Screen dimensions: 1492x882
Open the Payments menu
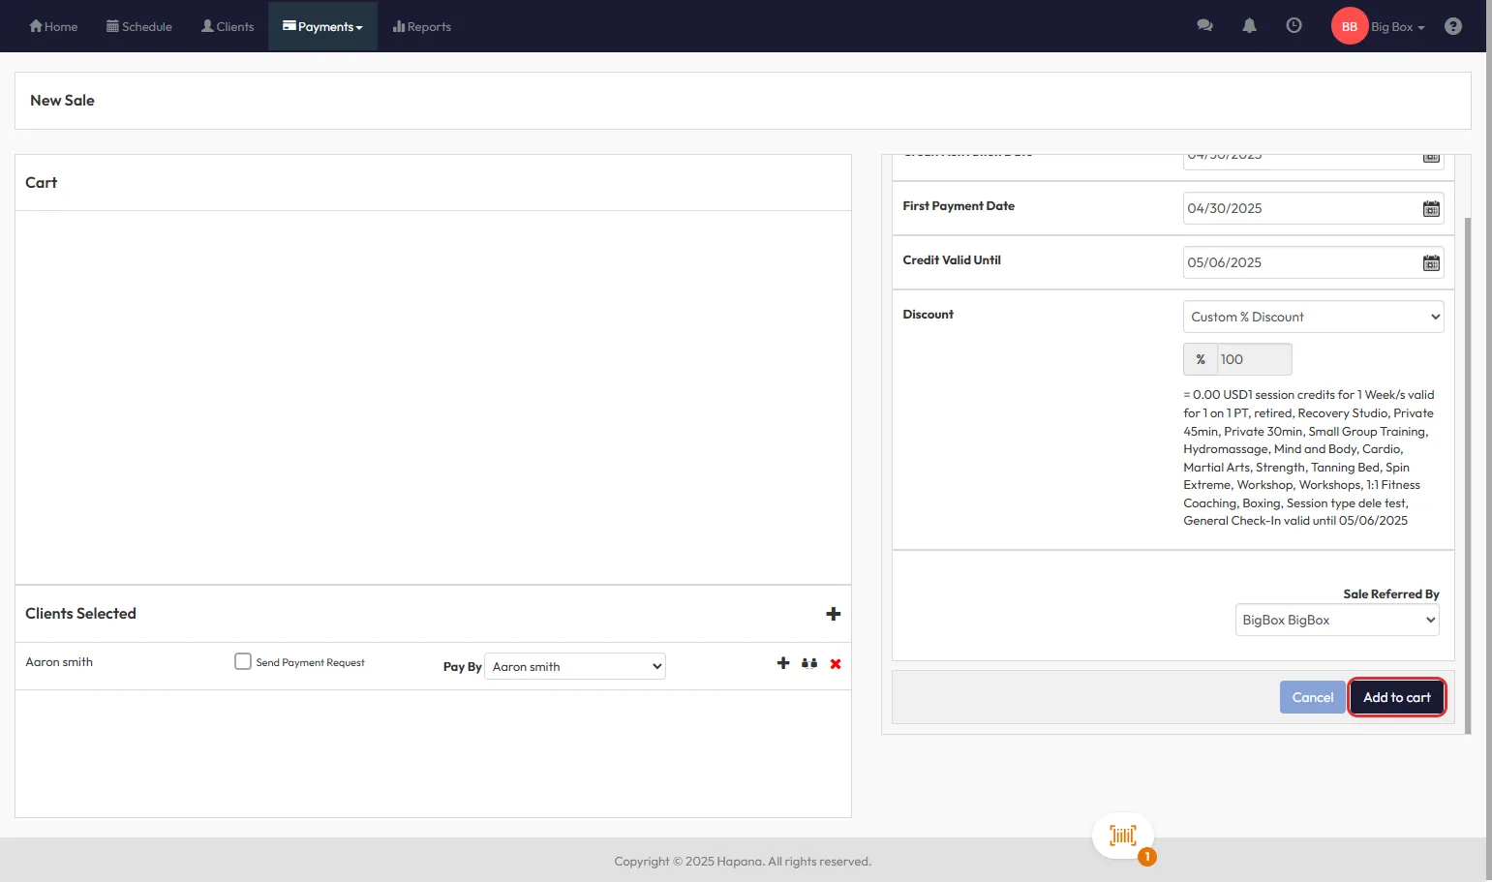pyautogui.click(x=322, y=27)
